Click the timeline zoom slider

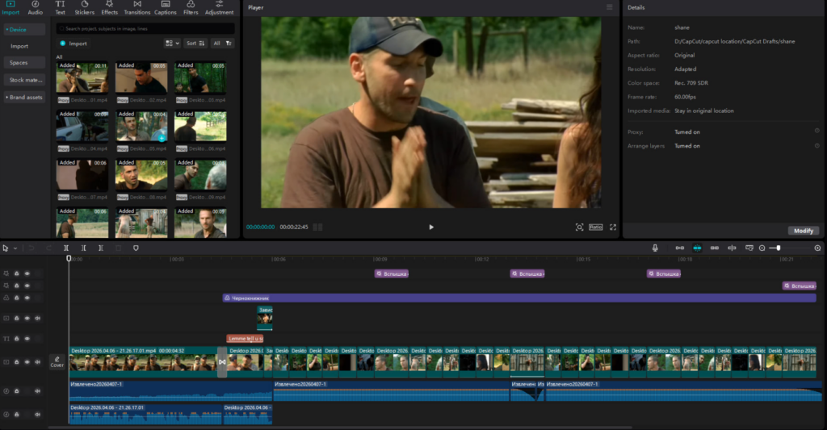click(x=779, y=248)
